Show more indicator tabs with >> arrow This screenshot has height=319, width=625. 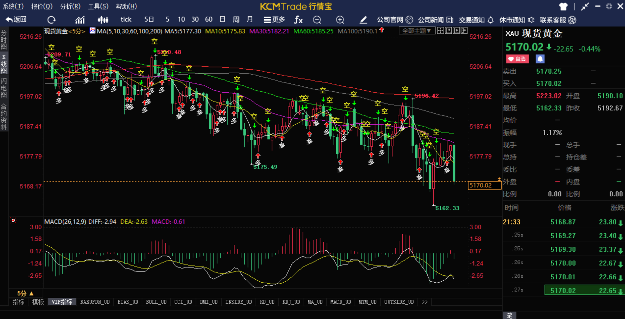[425, 302]
